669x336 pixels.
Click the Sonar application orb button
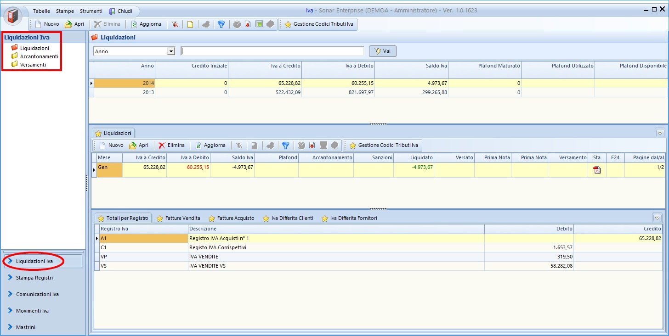[x=13, y=16]
